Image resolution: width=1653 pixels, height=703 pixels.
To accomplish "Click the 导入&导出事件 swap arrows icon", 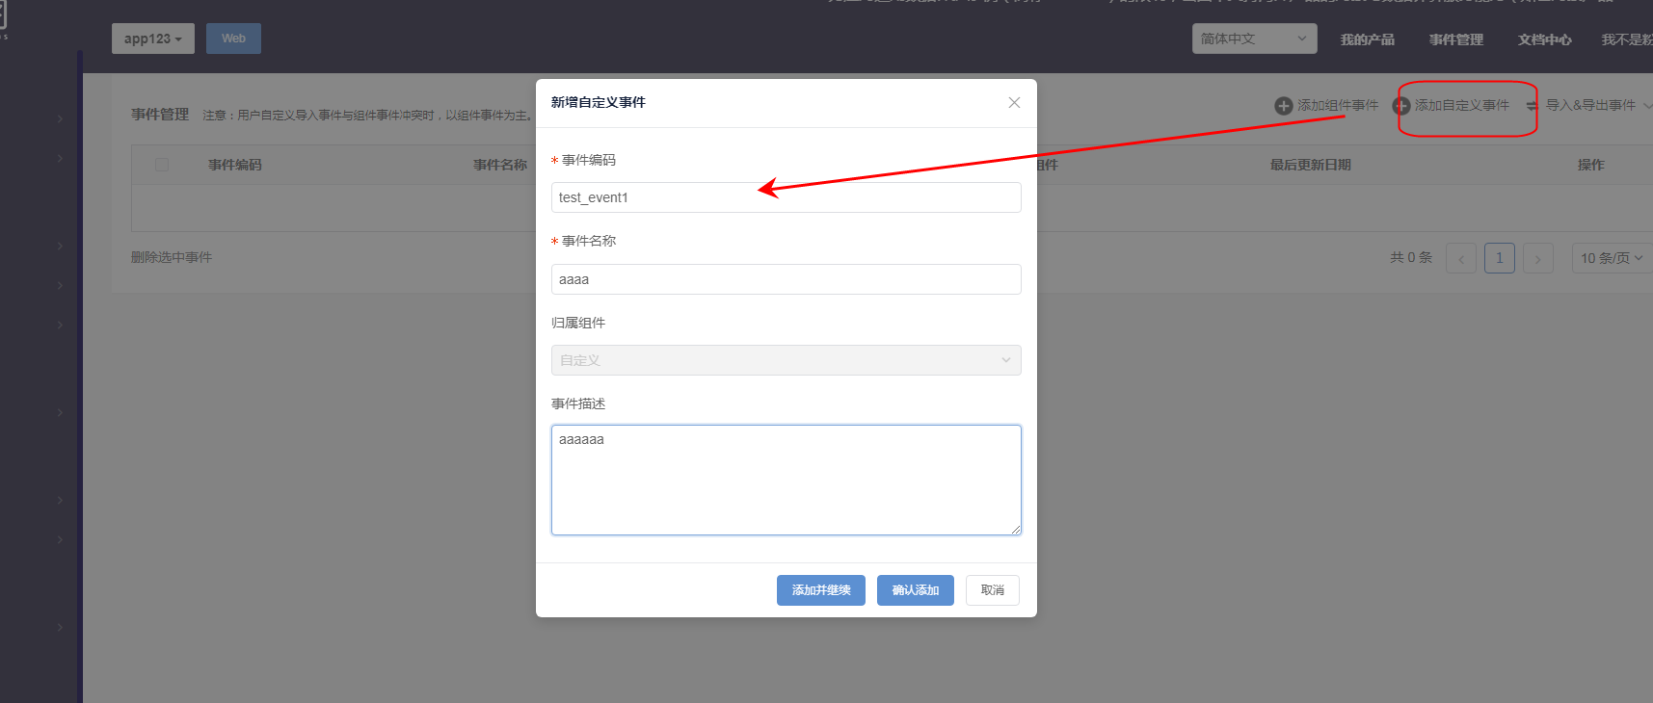I will coord(1532,106).
